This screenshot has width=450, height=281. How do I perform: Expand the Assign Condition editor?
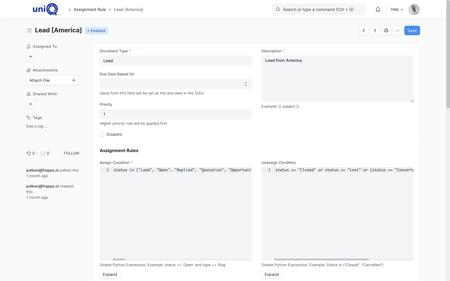coord(110,274)
